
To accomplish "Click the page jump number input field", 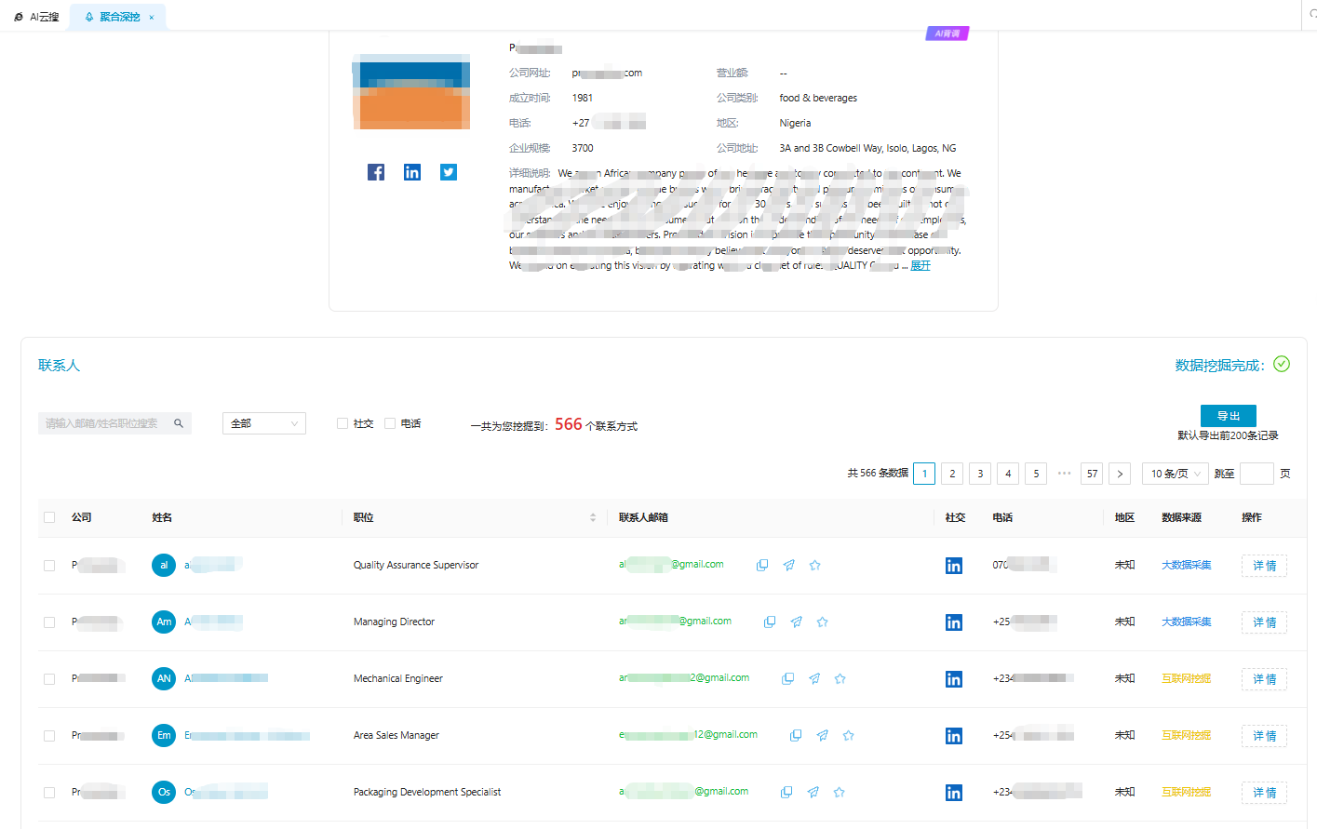I will pyautogui.click(x=1257, y=474).
